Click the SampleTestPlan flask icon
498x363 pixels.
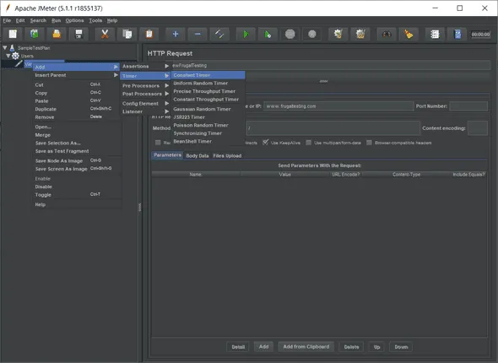[x=12, y=48]
